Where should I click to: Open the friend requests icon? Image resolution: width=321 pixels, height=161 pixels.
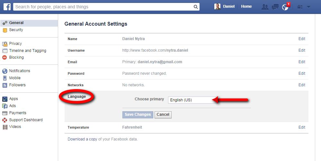pyautogui.click(x=265, y=7)
